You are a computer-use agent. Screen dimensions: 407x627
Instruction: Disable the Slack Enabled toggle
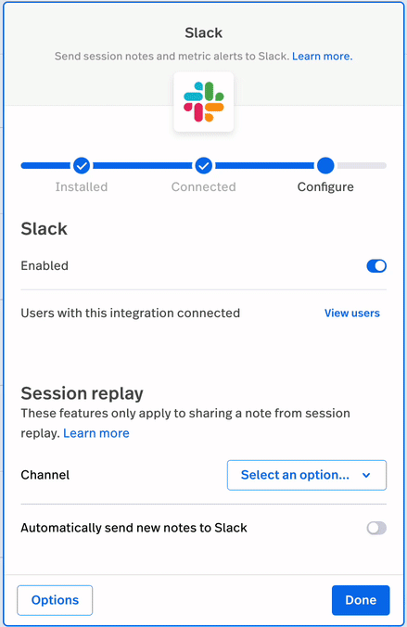coord(376,266)
